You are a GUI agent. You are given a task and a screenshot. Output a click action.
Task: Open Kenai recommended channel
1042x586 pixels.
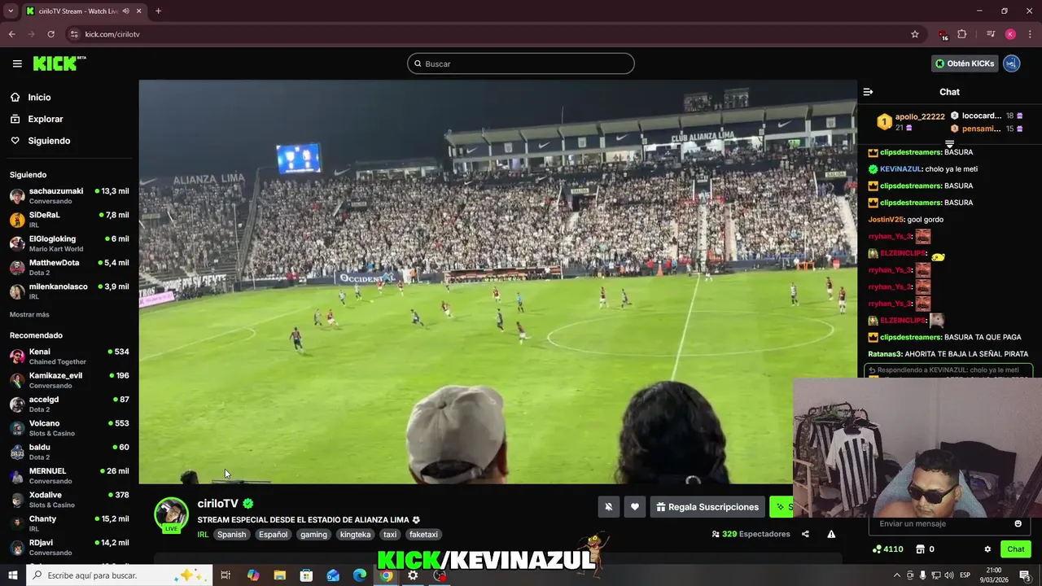pos(69,356)
